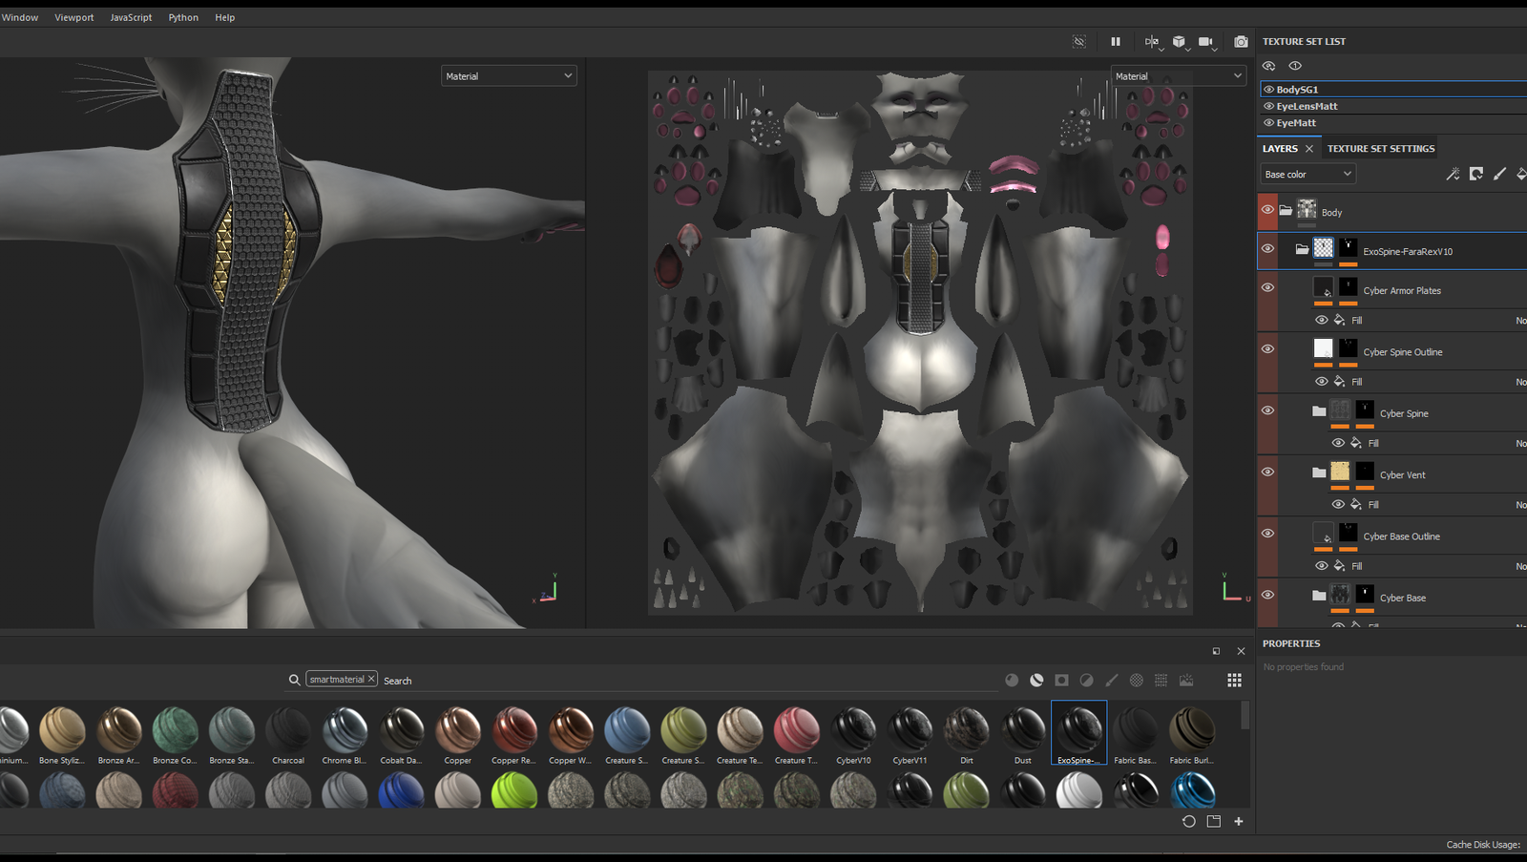This screenshot has width=1527, height=862.
Task: Open the Python menu
Action: pos(183,17)
